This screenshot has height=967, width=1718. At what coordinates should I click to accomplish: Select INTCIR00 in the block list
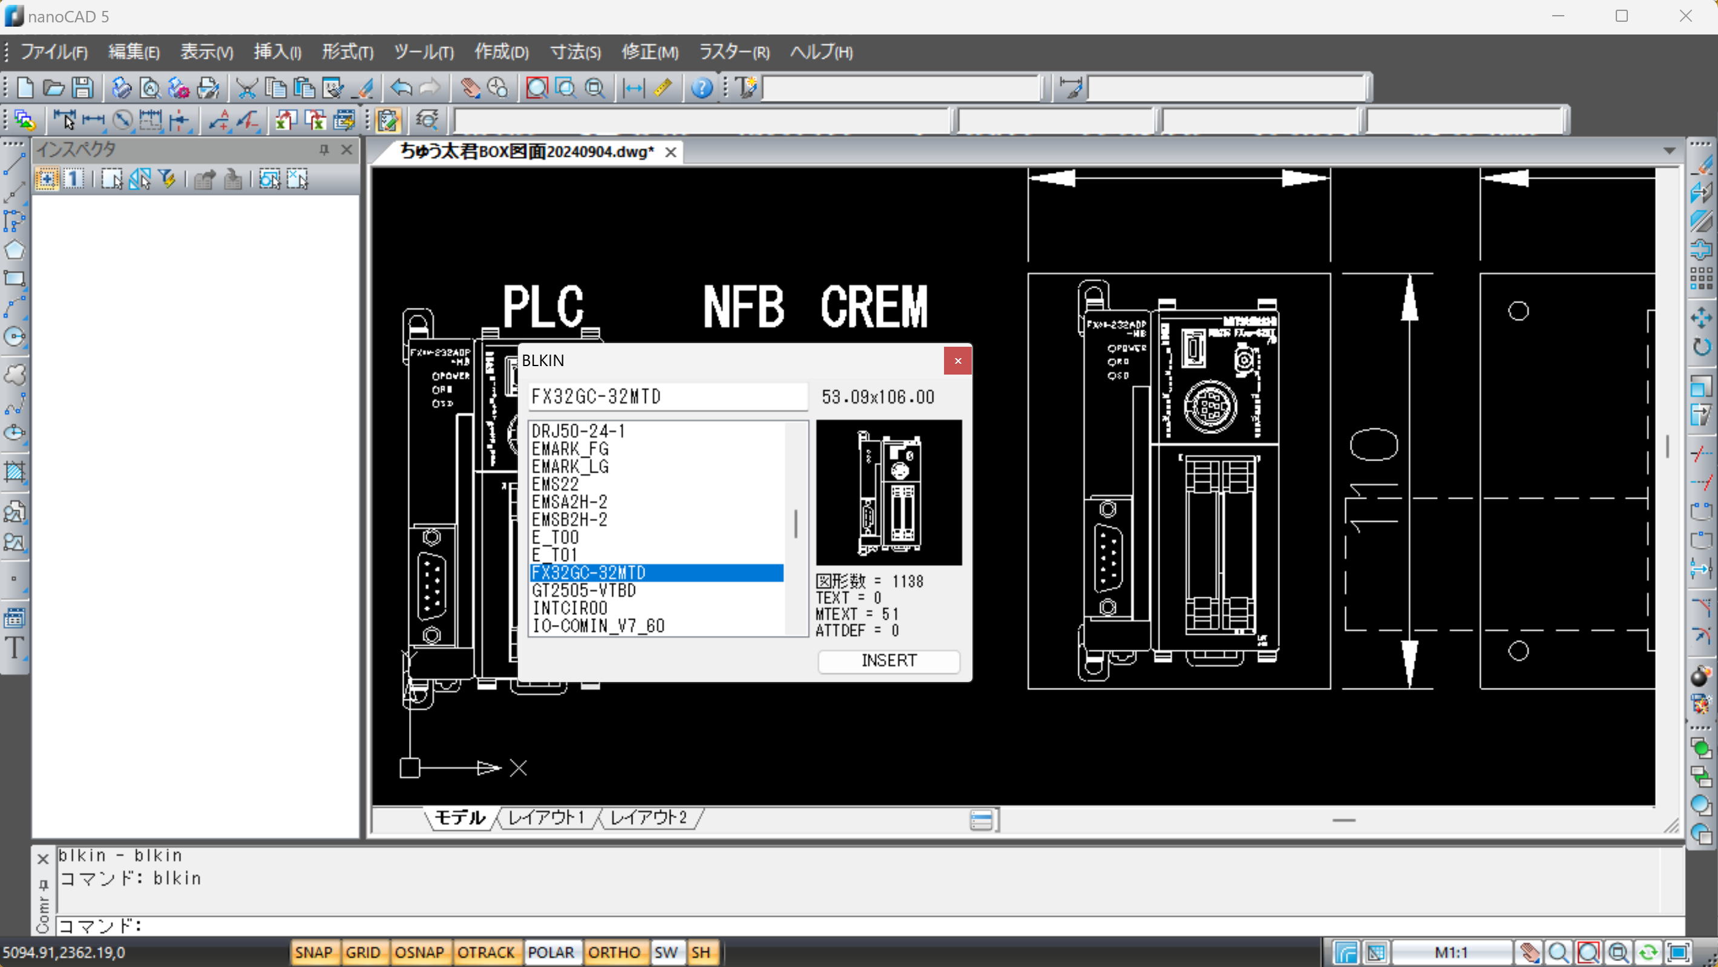coord(656,608)
